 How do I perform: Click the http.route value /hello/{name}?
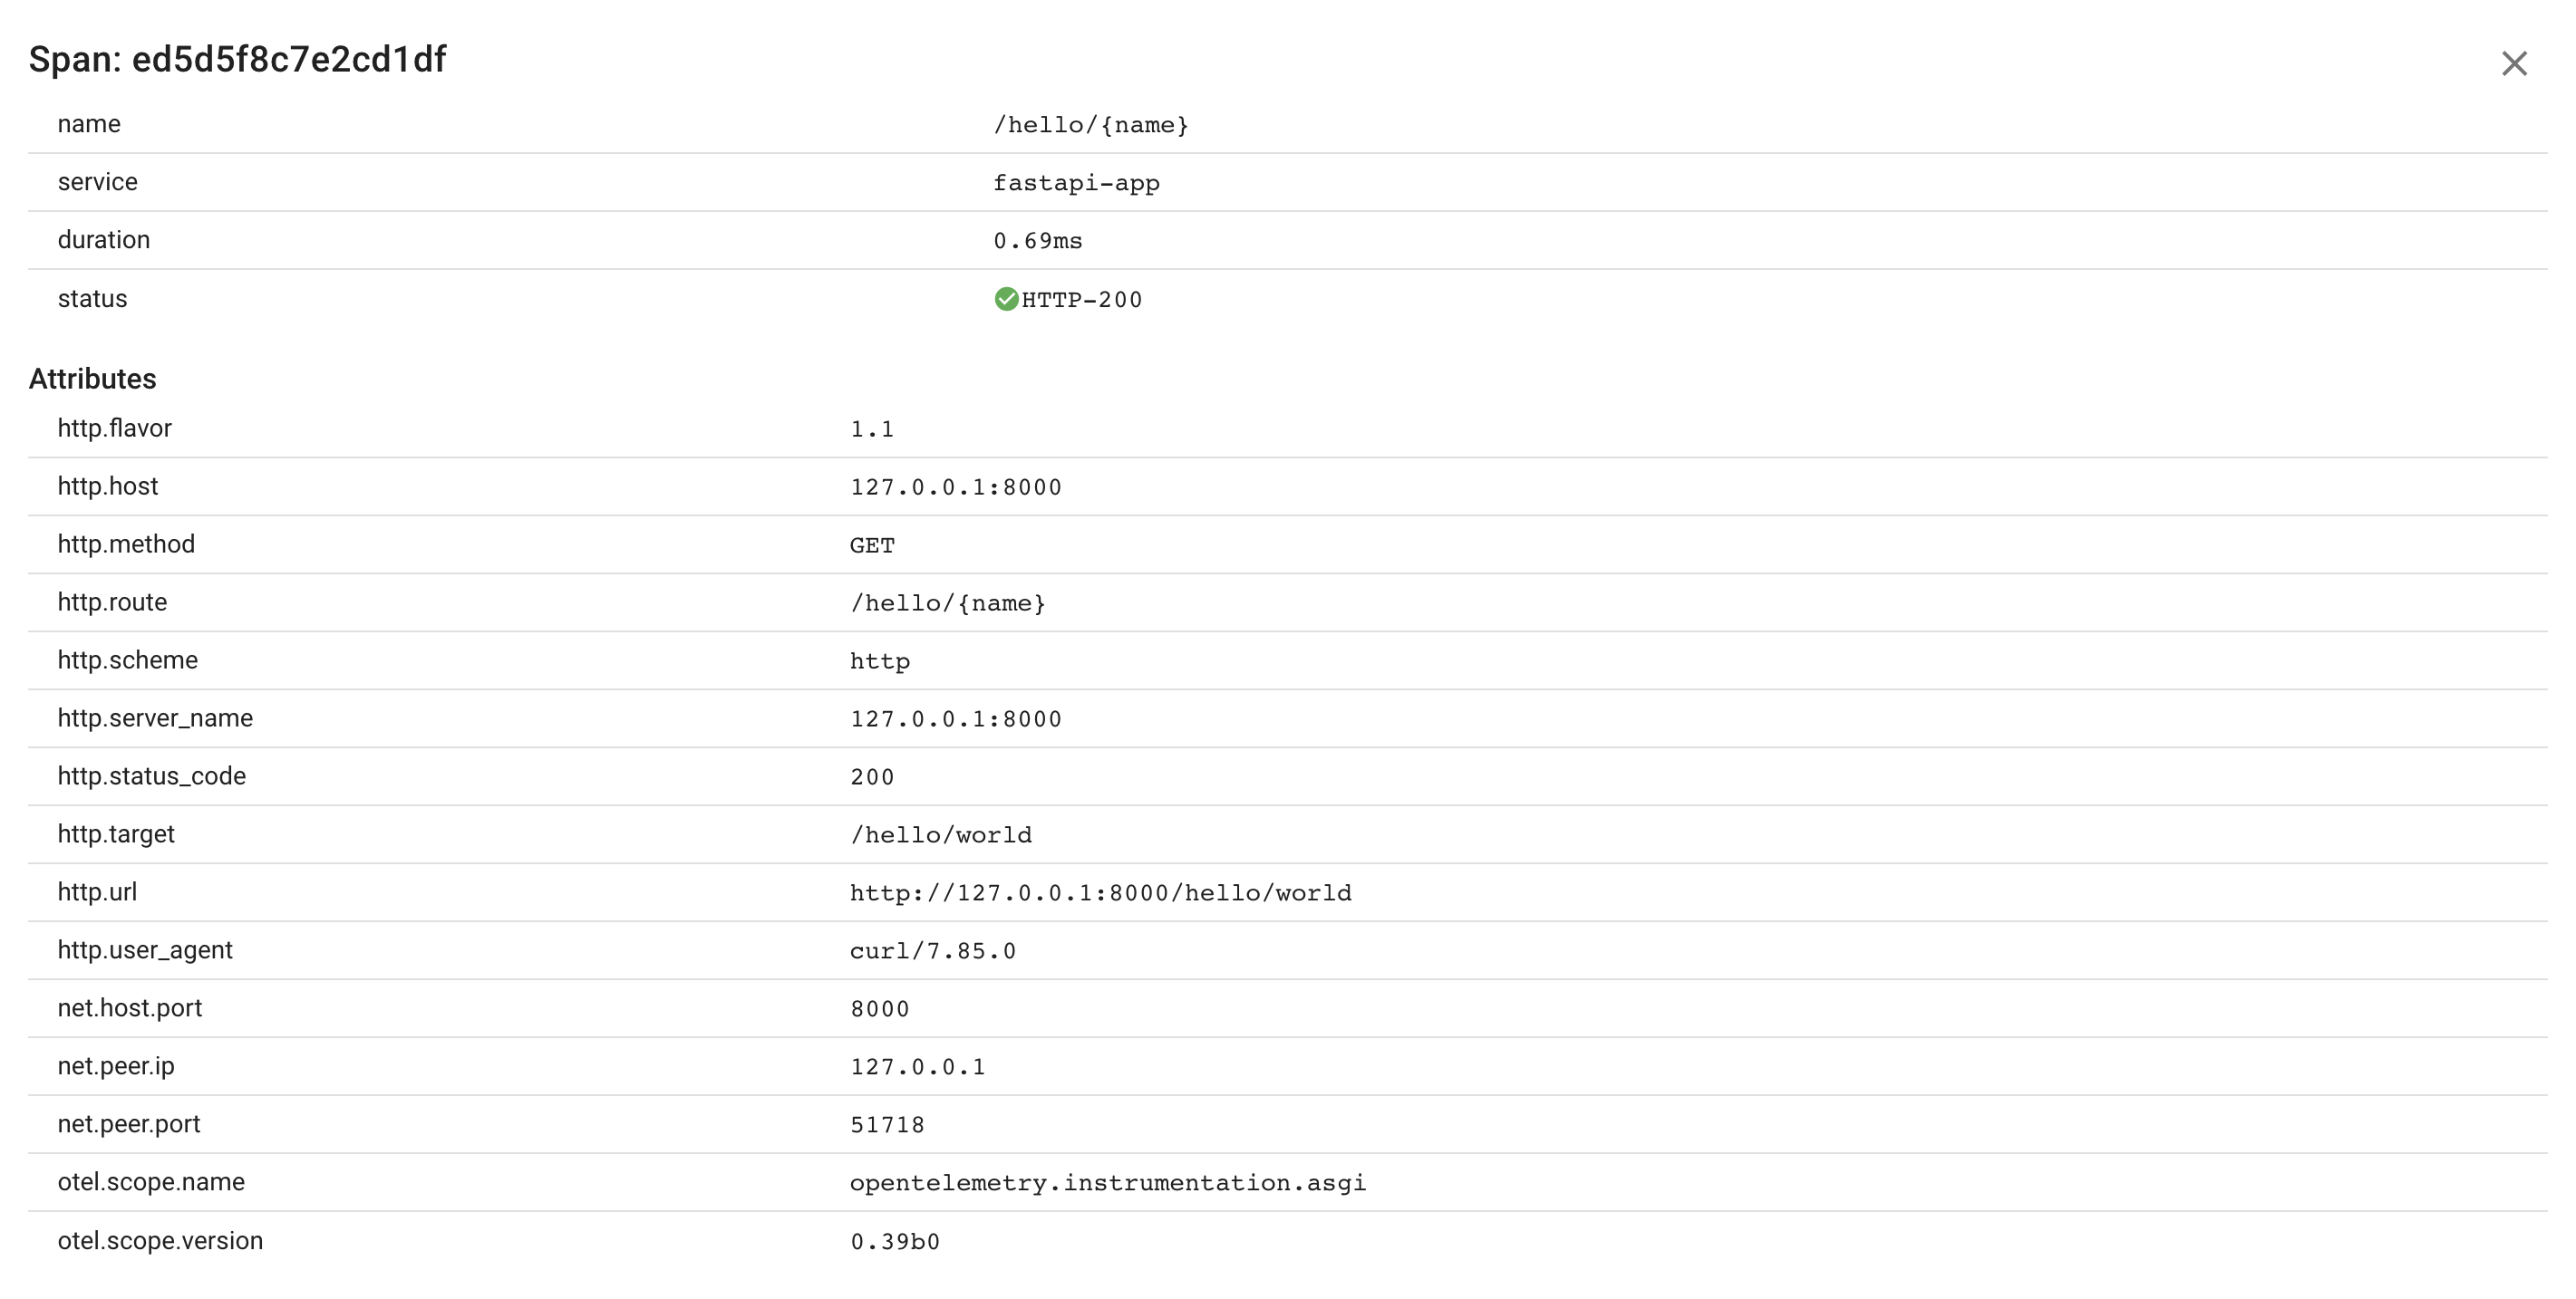(948, 603)
